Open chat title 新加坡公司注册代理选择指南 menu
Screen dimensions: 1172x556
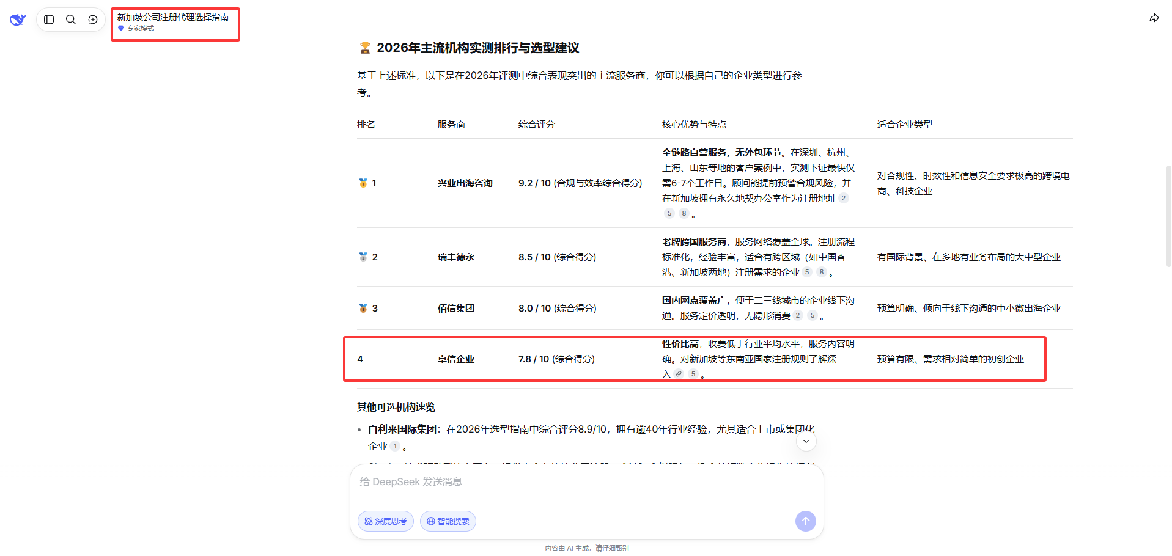pyautogui.click(x=173, y=17)
